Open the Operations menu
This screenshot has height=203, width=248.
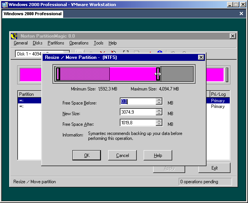tap(79, 43)
